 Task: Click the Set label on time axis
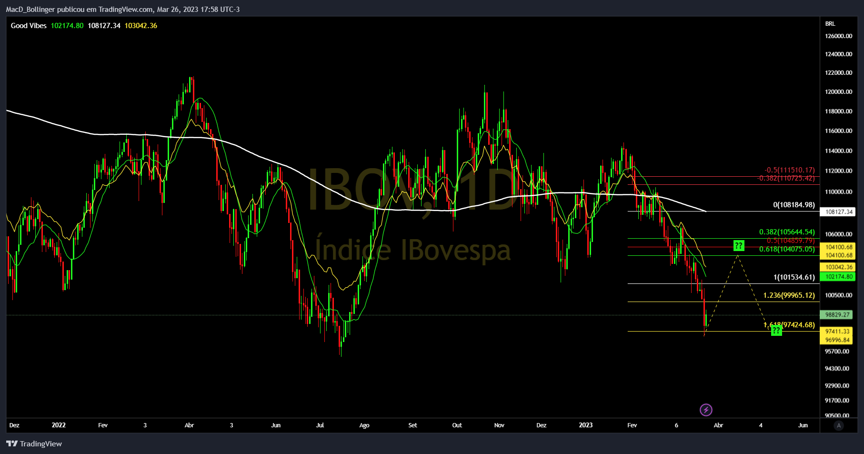point(412,425)
